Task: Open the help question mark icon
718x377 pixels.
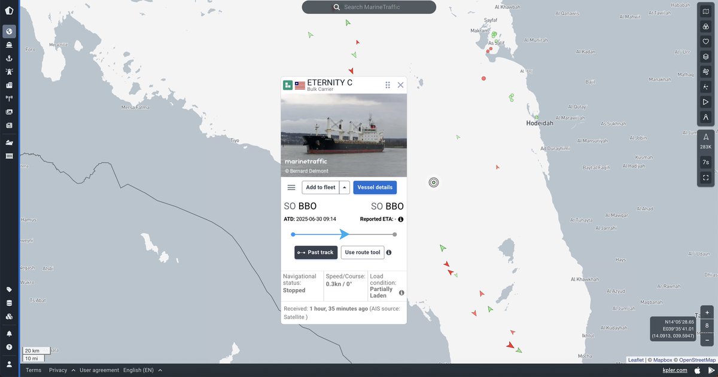Action: coord(9,347)
